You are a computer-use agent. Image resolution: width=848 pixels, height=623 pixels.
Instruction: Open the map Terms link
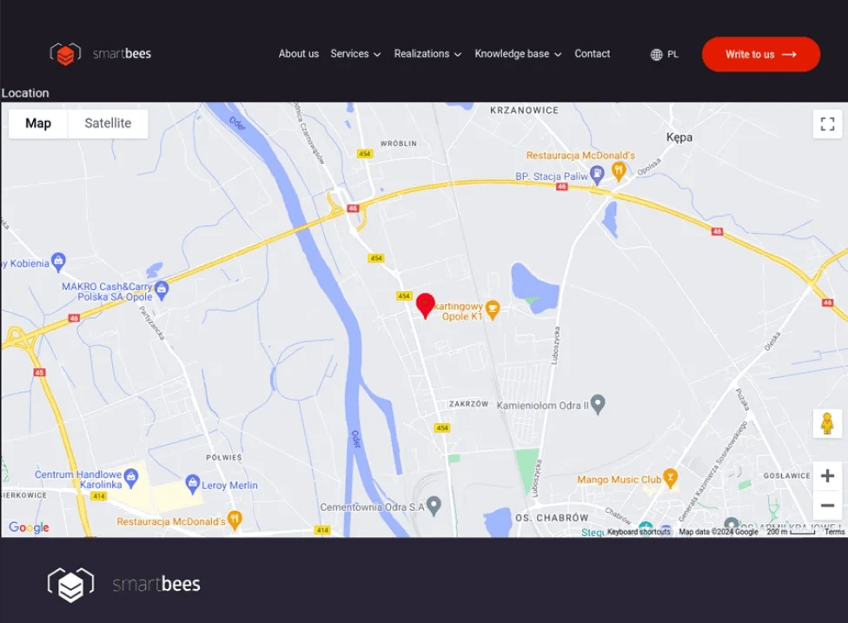pyautogui.click(x=834, y=532)
